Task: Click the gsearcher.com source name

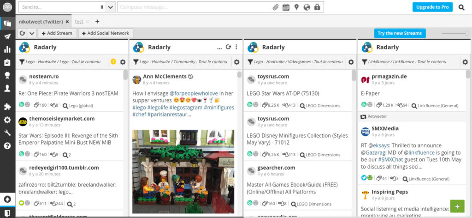Action: click(x=277, y=168)
